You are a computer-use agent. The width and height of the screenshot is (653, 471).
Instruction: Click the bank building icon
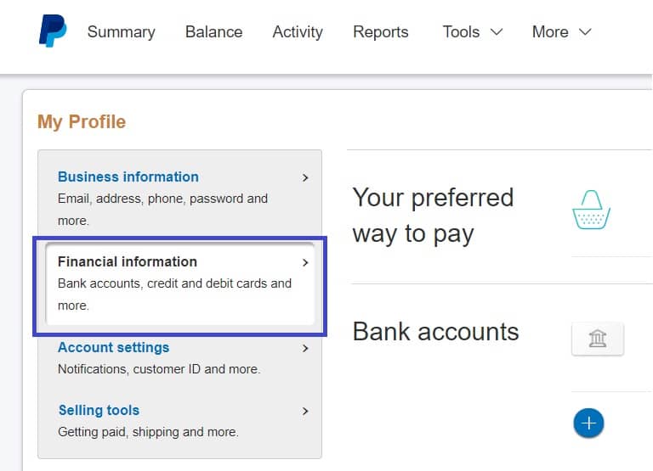tap(598, 339)
